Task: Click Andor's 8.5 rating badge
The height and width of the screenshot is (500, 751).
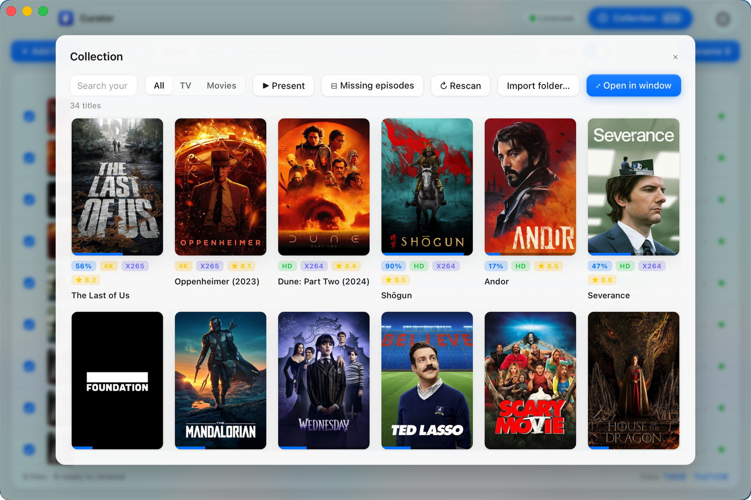Action: tap(549, 266)
